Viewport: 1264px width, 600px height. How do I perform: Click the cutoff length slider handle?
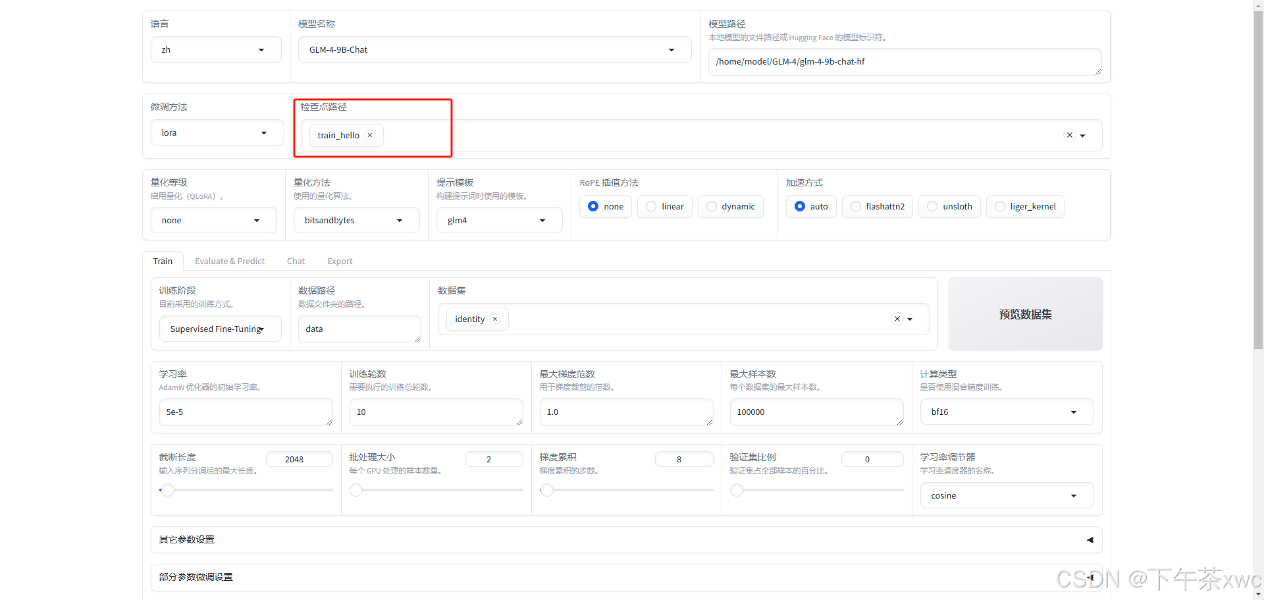[x=168, y=490]
